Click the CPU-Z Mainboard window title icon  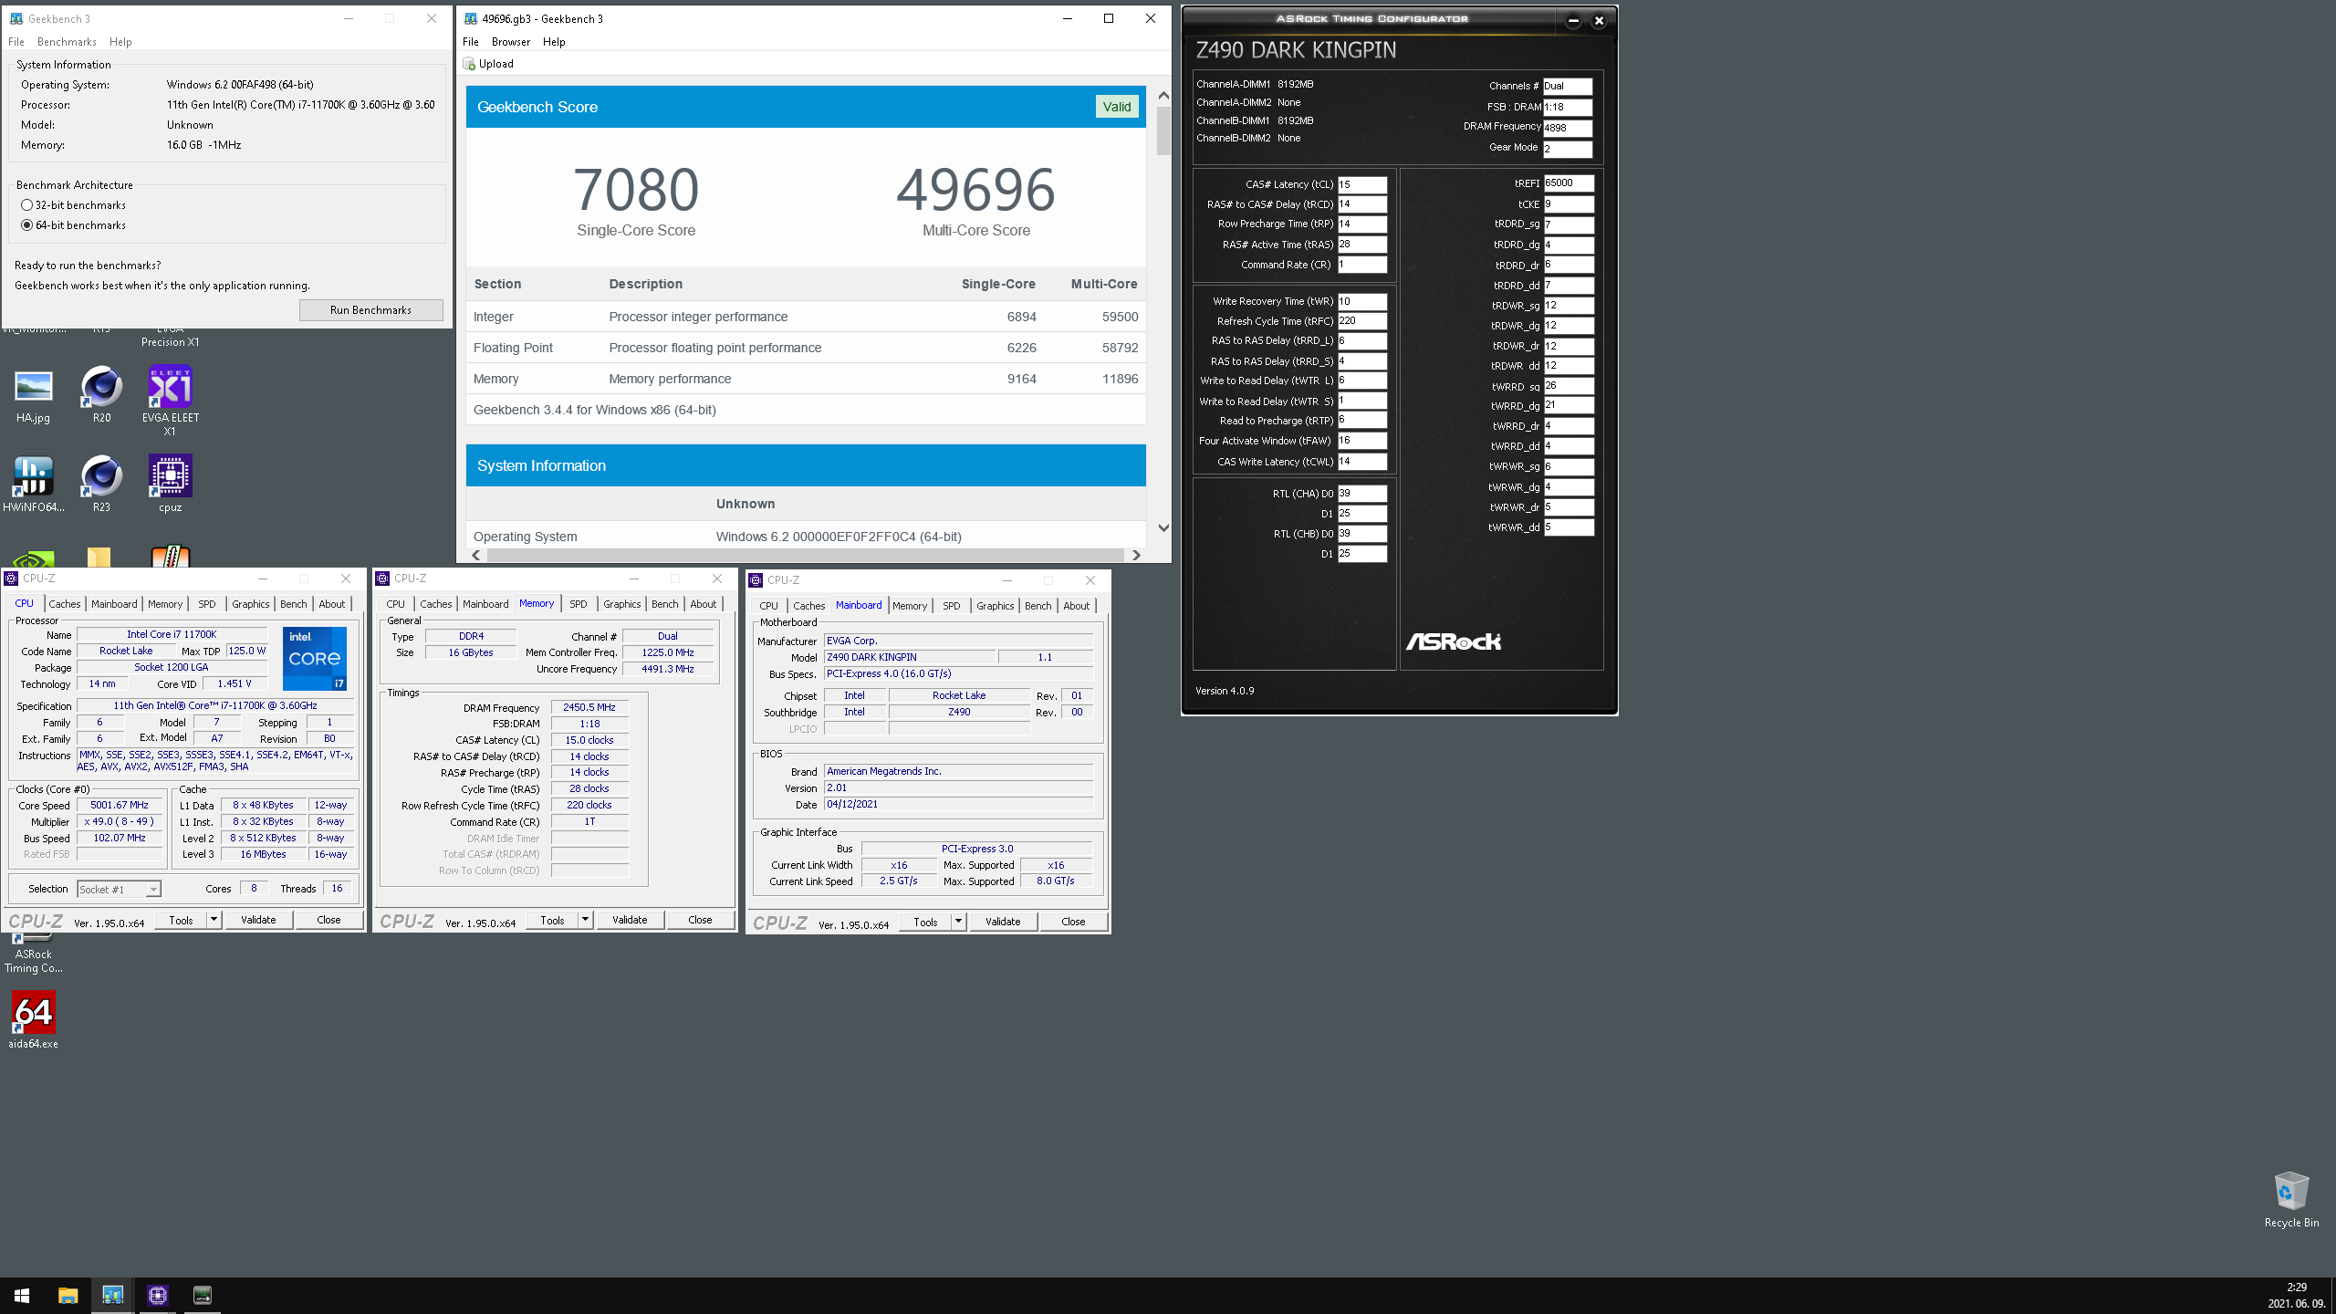(756, 580)
